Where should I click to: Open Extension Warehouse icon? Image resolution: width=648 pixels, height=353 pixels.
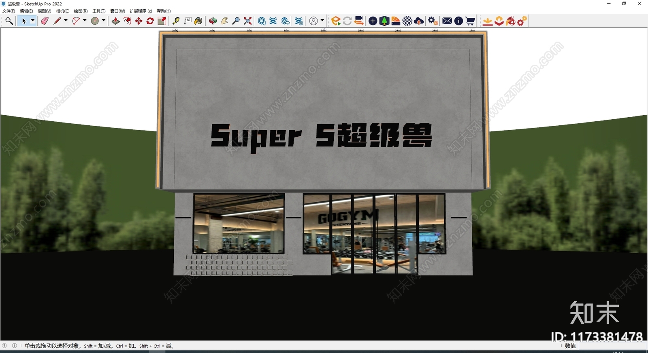[273, 21]
